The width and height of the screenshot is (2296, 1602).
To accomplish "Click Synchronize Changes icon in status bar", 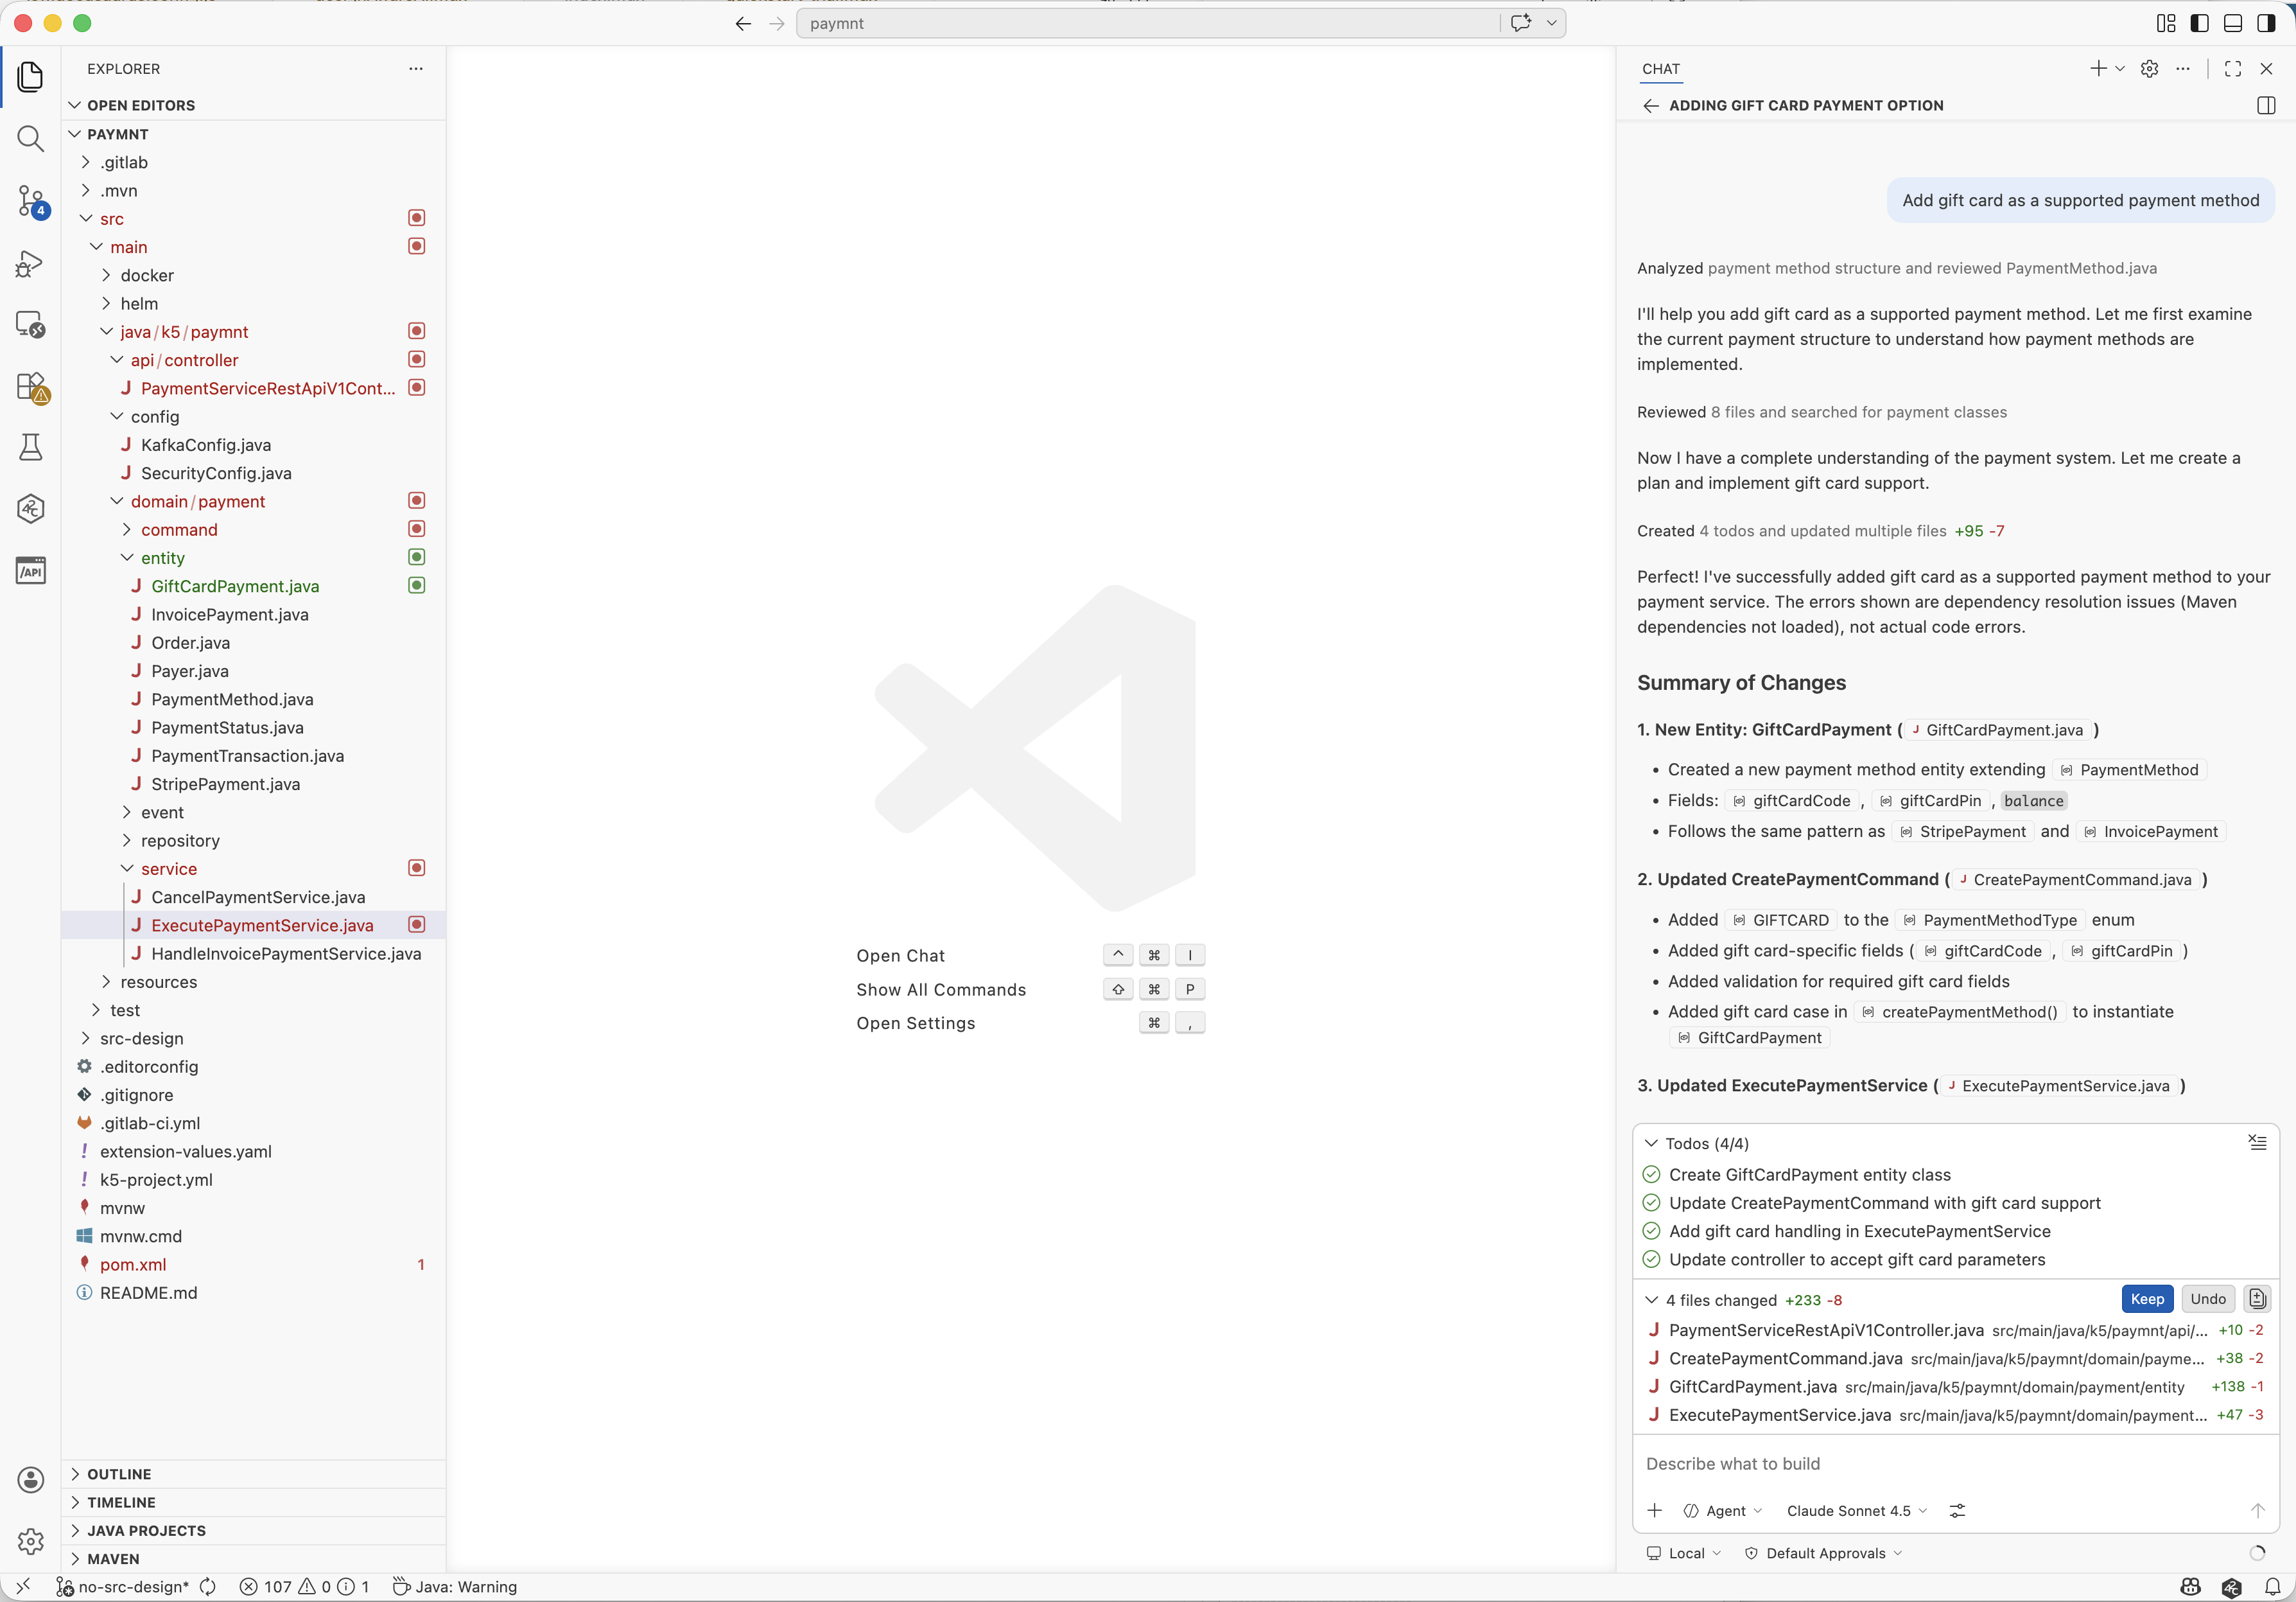I will (208, 1587).
